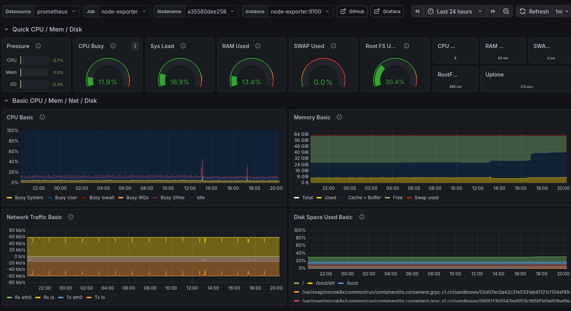Screen dimensions: 571x311
Task: Click the GitHub button
Action: point(352,11)
